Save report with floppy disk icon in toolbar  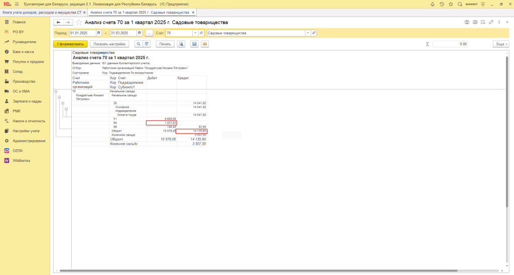(x=194, y=44)
